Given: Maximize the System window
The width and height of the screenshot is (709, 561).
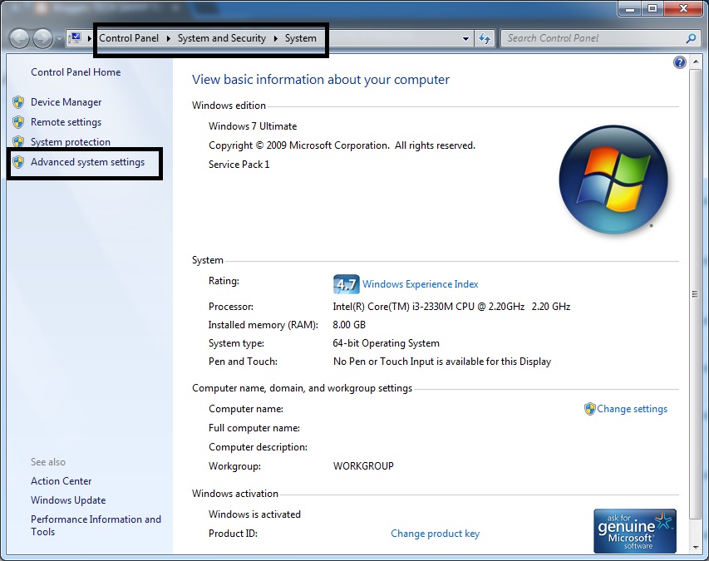Looking at the screenshot, I should [x=652, y=8].
